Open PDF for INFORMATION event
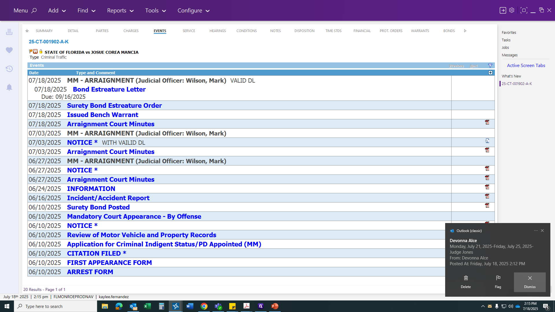The image size is (555, 312). click(487, 187)
